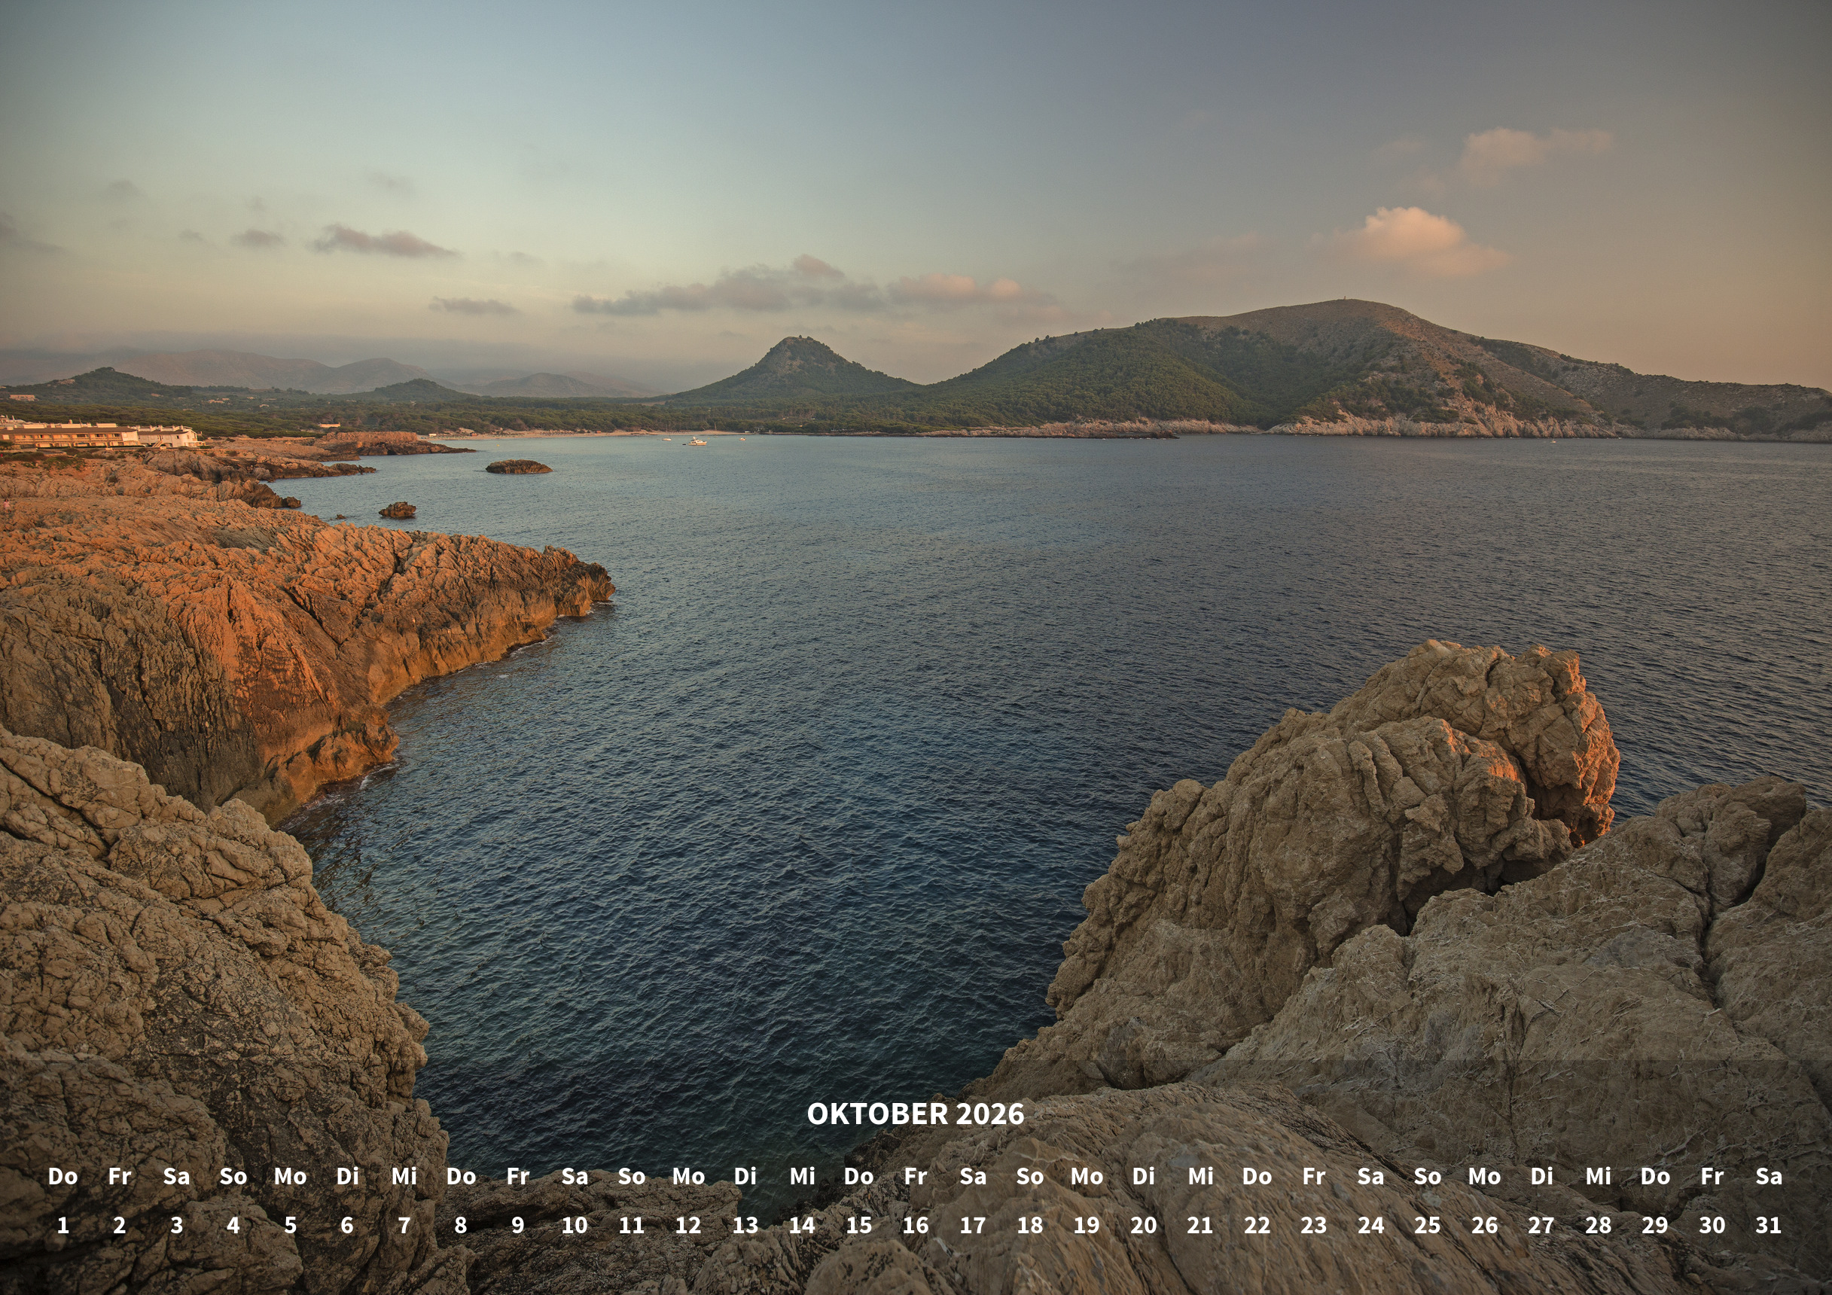The width and height of the screenshot is (1832, 1295).
Task: Select the last date 31
Action: [1768, 1225]
